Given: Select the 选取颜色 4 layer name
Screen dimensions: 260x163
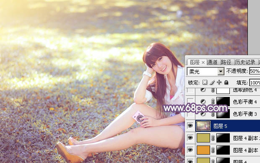Looking at the screenshot, I should [245, 90].
